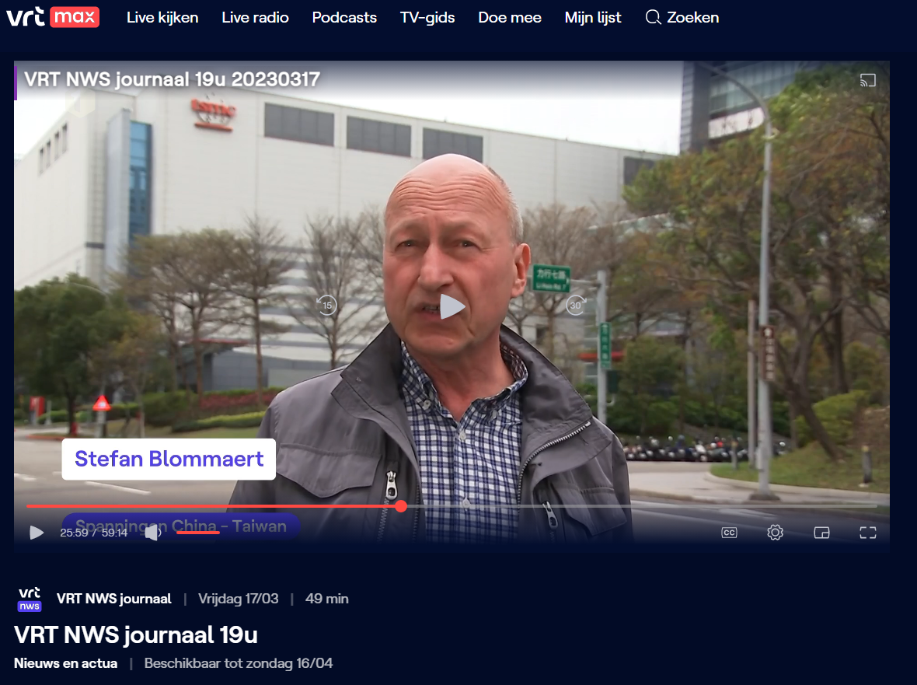Click the Zoeken search icon
The width and height of the screenshot is (917, 685).
pyautogui.click(x=653, y=17)
